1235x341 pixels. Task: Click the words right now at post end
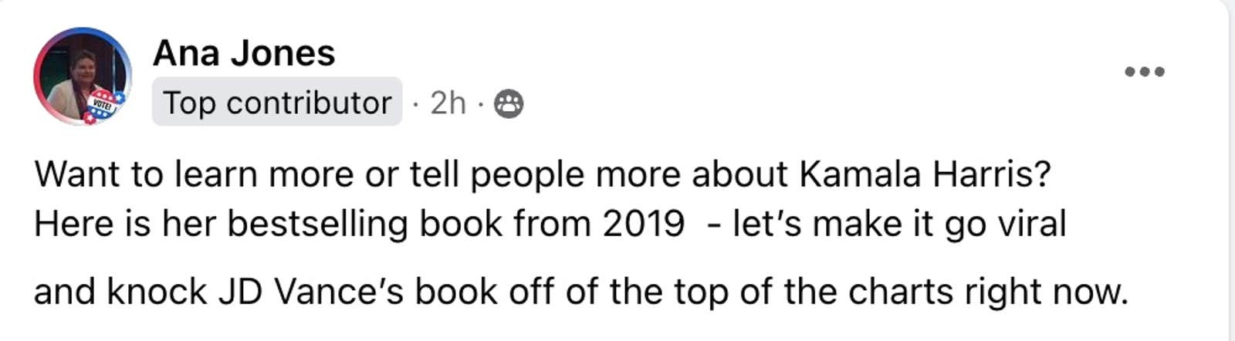click(x=1046, y=292)
